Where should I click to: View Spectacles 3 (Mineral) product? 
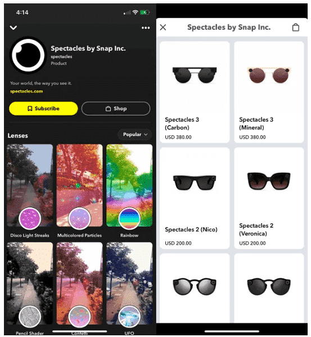[269, 92]
